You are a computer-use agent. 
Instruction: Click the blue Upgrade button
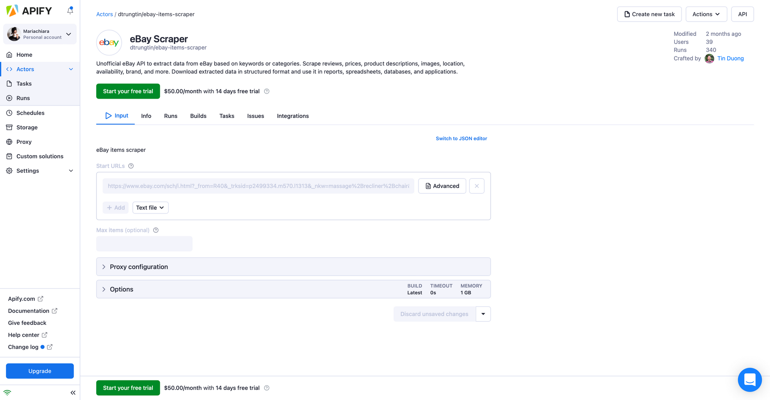40,371
